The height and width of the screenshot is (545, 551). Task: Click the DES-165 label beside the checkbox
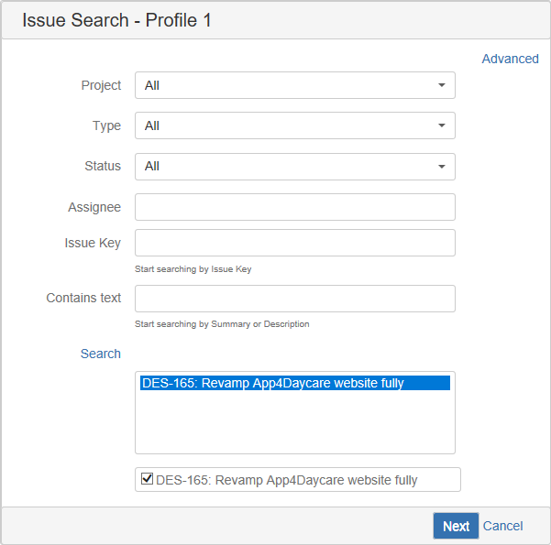pos(286,480)
